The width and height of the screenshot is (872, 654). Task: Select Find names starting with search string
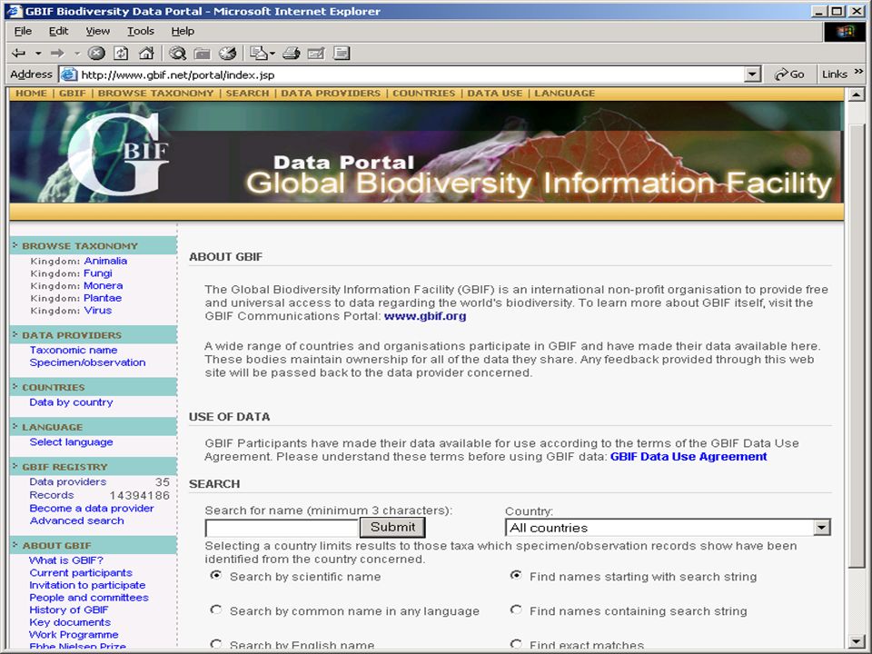click(x=516, y=576)
